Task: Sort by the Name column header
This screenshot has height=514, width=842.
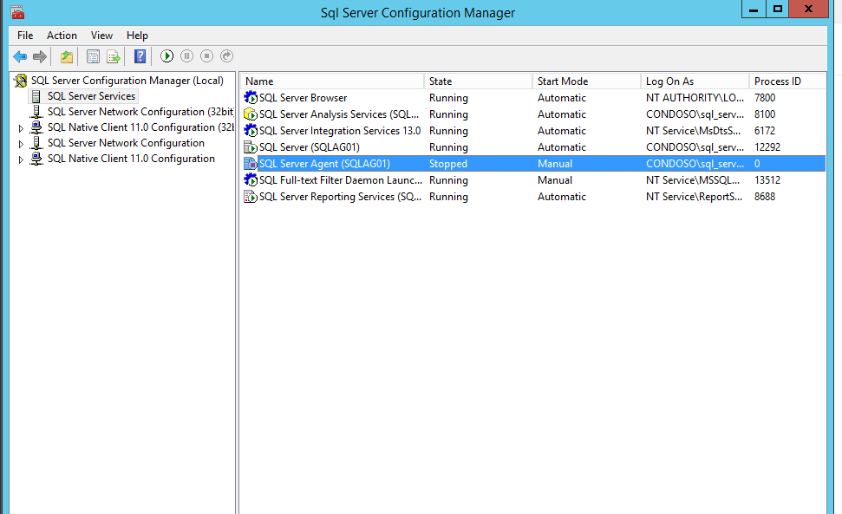Action: (x=332, y=81)
